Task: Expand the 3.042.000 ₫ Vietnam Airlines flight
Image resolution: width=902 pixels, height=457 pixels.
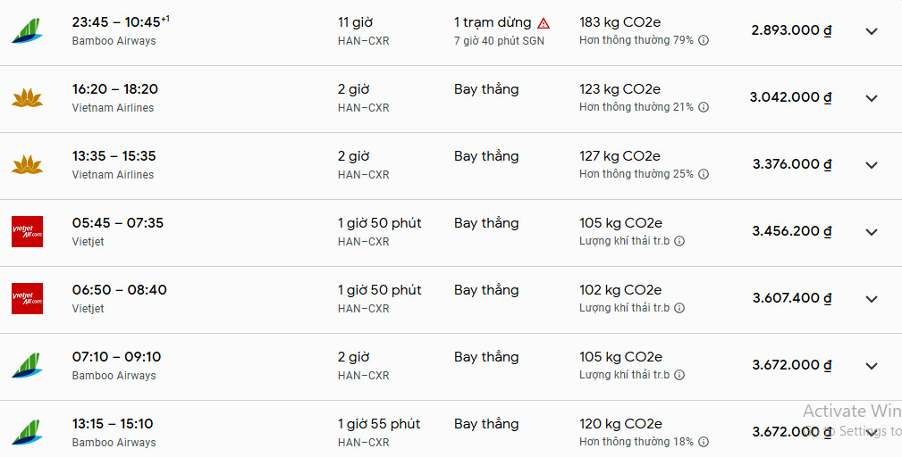Action: point(872,98)
